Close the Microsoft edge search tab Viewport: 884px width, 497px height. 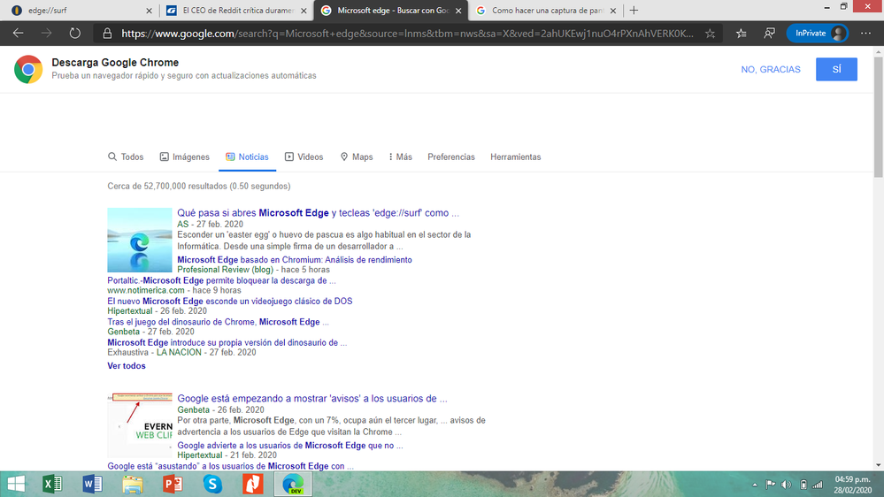pyautogui.click(x=458, y=11)
